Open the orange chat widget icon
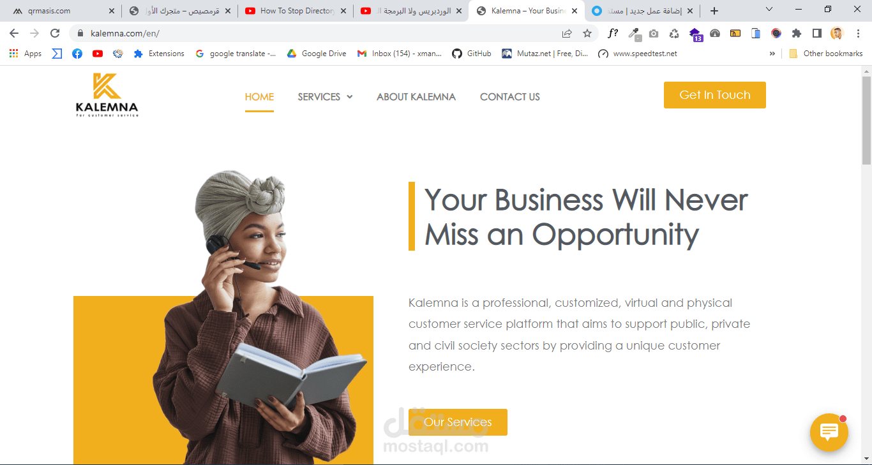Image resolution: width=872 pixels, height=465 pixels. 829,432
